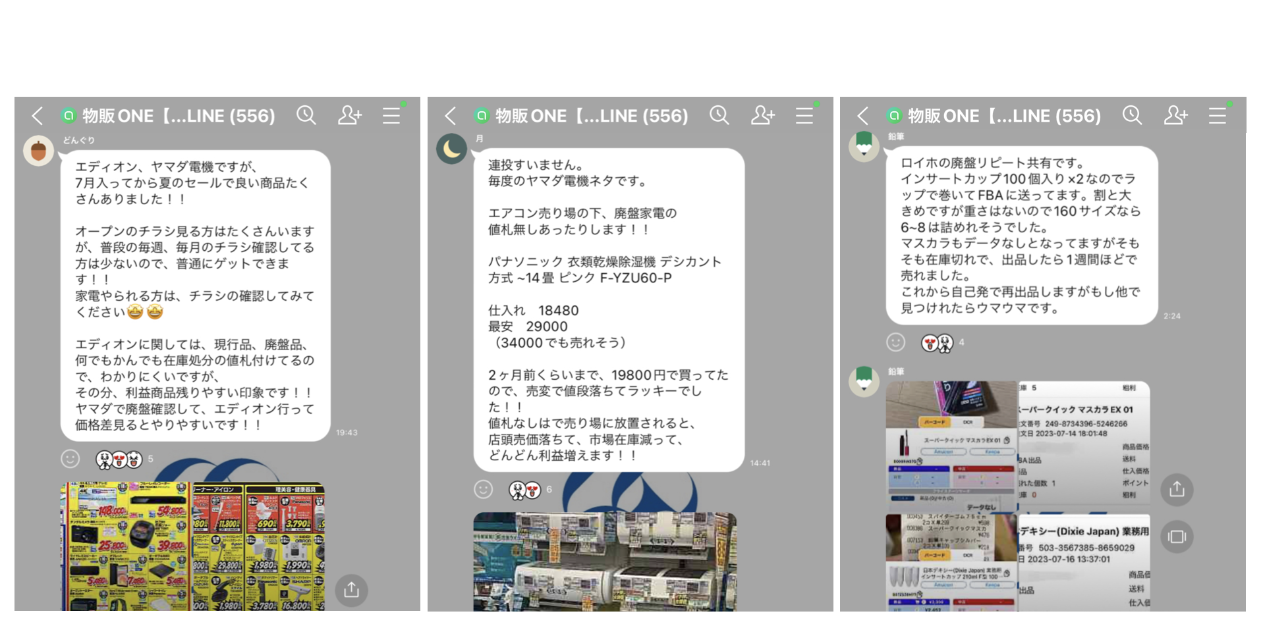Tap the green OpenChat badge in どんぐり chat screen
This screenshot has width=1263, height=628.
[69, 116]
